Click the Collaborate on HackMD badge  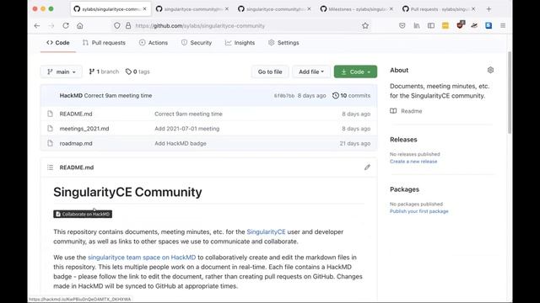(x=83, y=214)
